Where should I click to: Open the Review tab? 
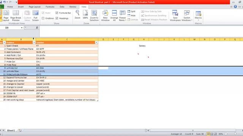[73, 7]
